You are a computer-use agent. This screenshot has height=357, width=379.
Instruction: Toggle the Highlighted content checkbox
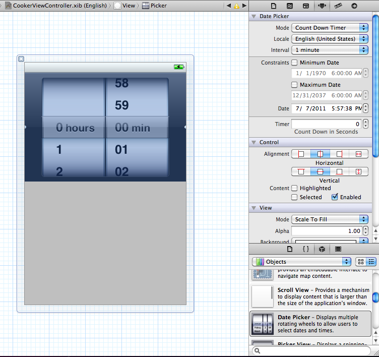pyautogui.click(x=294, y=188)
